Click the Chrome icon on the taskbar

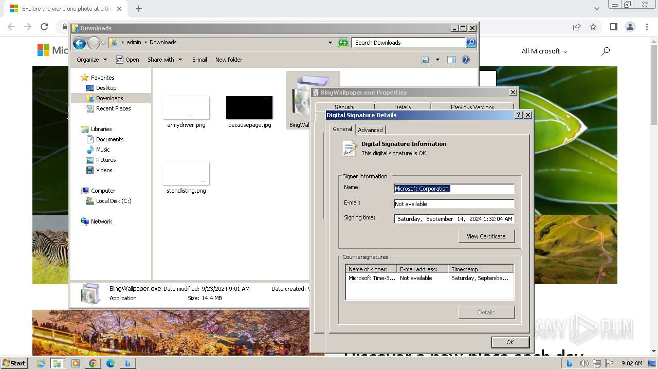tap(93, 363)
